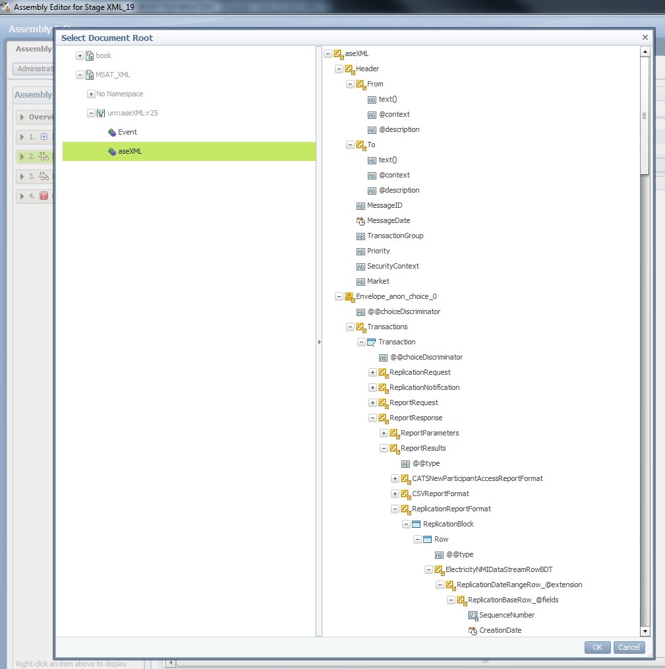
Task: Expand the No Namespace node
Action: coord(91,94)
